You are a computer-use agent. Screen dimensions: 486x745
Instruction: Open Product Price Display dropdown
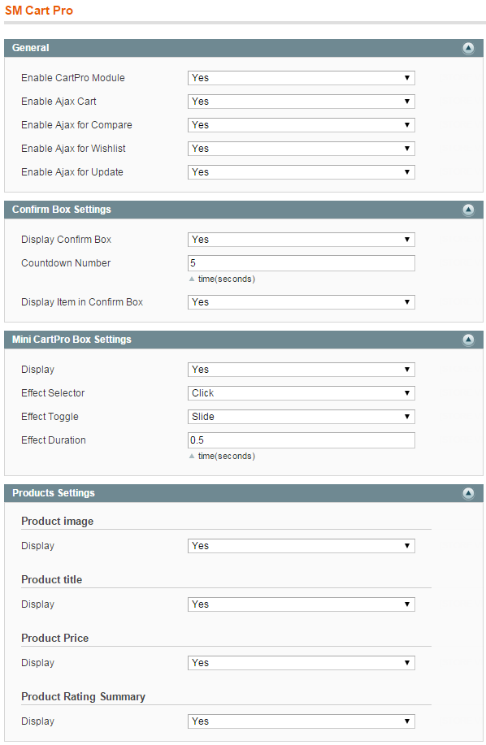point(302,663)
